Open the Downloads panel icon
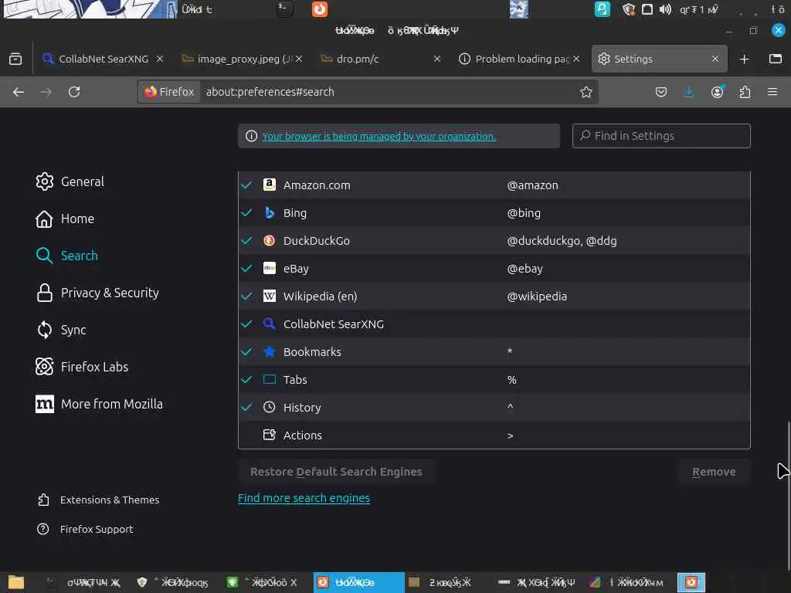Image resolution: width=791 pixels, height=593 pixels. [x=688, y=92]
